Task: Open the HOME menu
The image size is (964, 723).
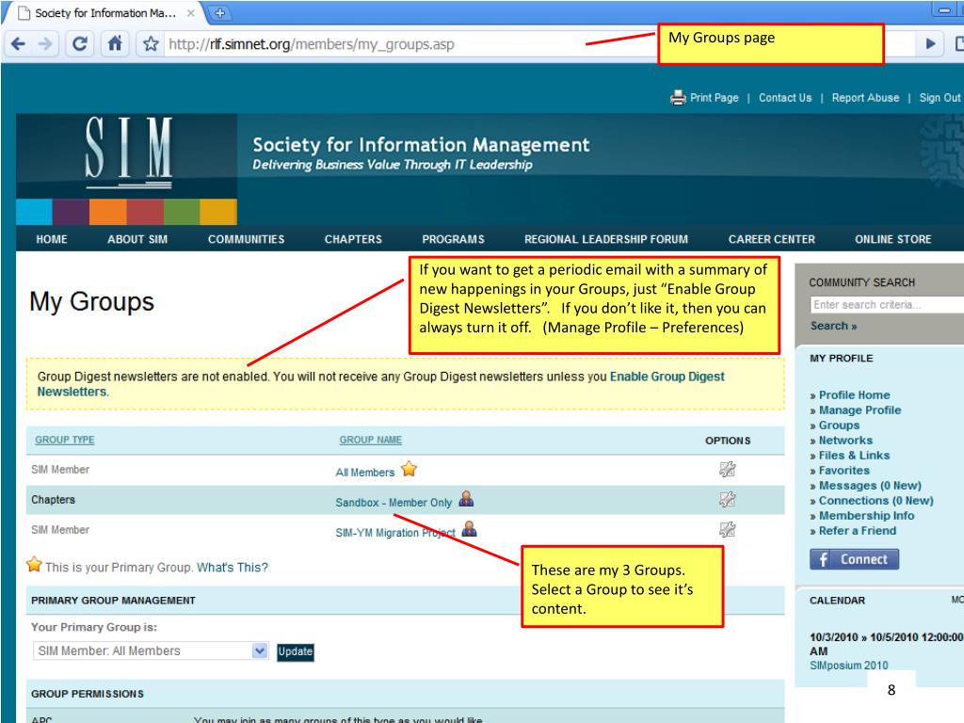Action: point(52,239)
